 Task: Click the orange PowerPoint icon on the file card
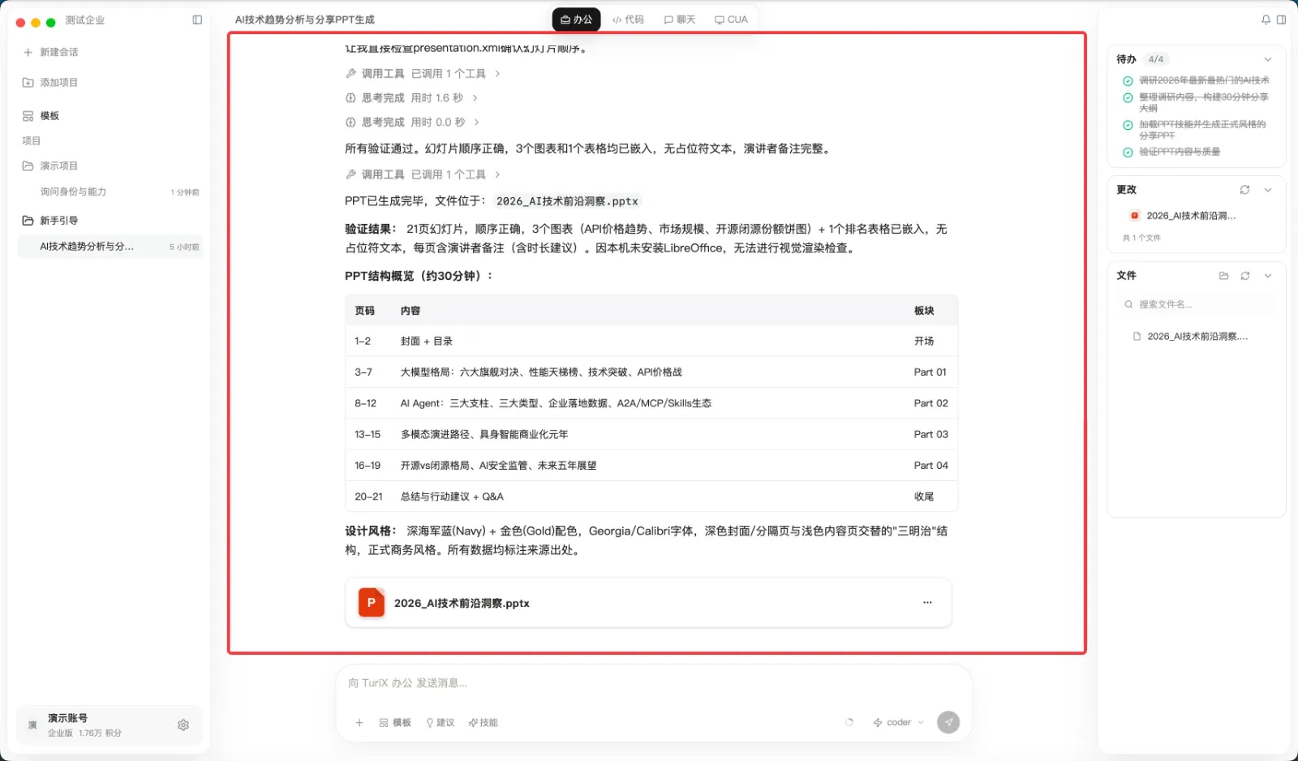[372, 603]
